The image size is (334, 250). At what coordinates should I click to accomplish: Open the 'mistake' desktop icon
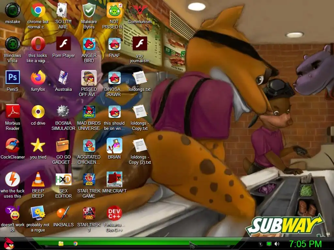point(13,10)
